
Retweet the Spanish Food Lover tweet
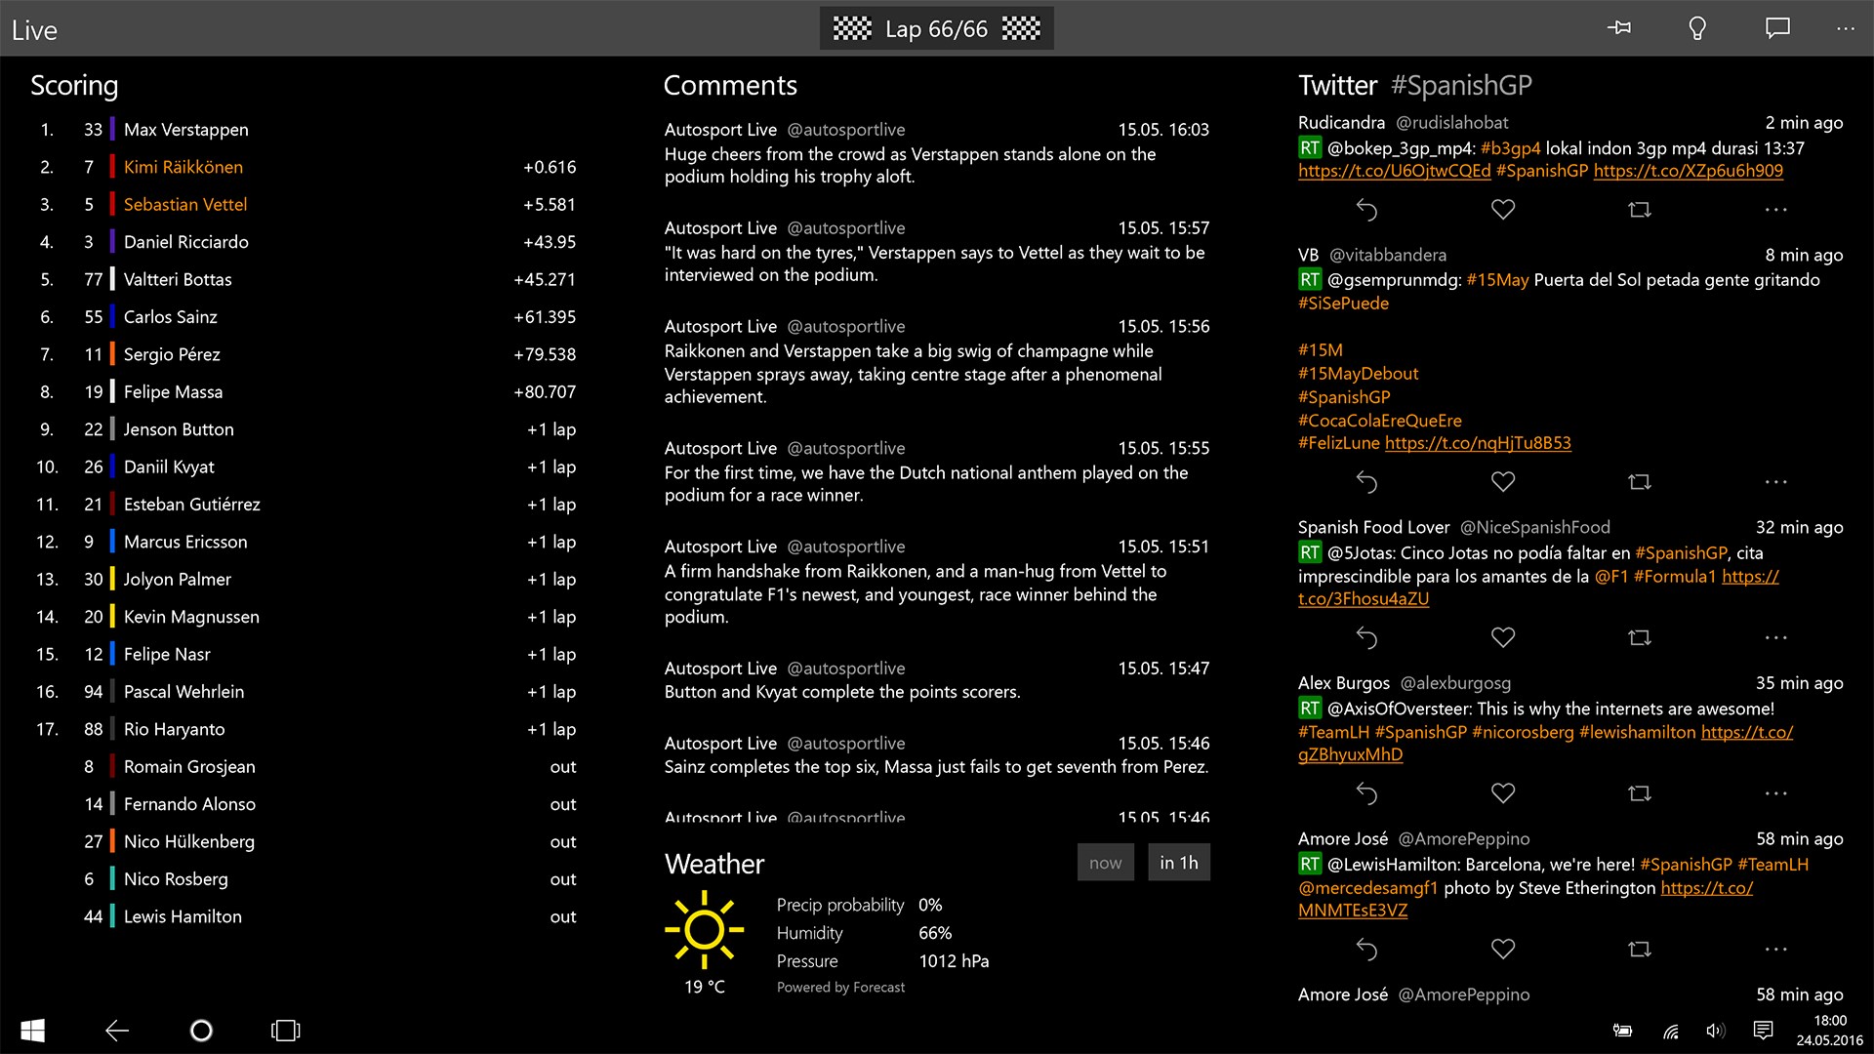pos(1640,637)
